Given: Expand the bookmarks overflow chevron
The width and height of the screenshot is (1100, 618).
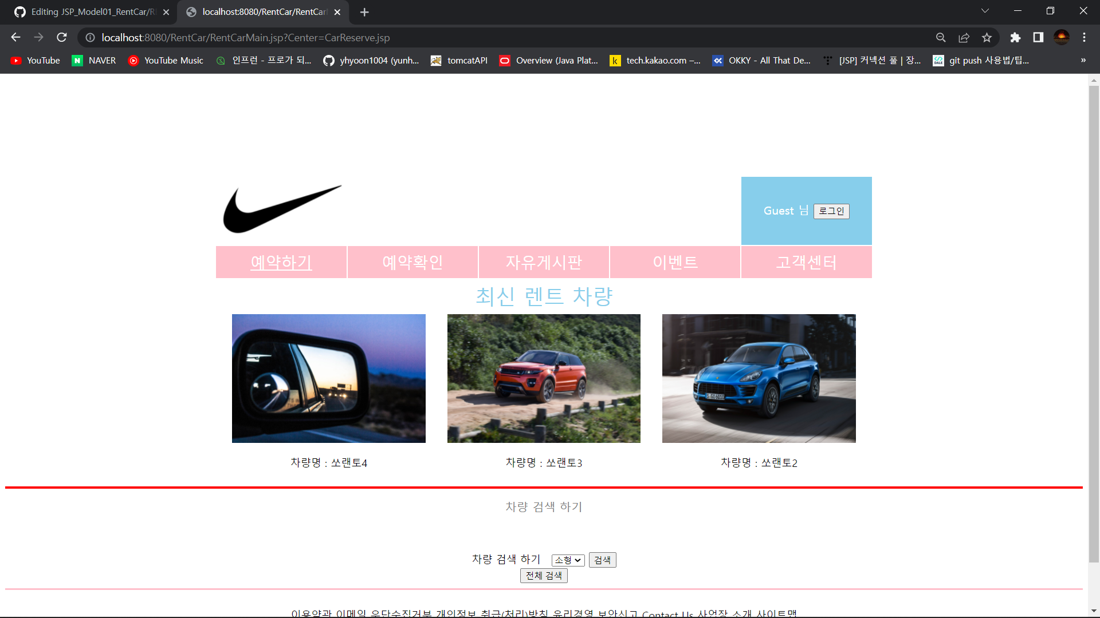Looking at the screenshot, I should [1083, 60].
